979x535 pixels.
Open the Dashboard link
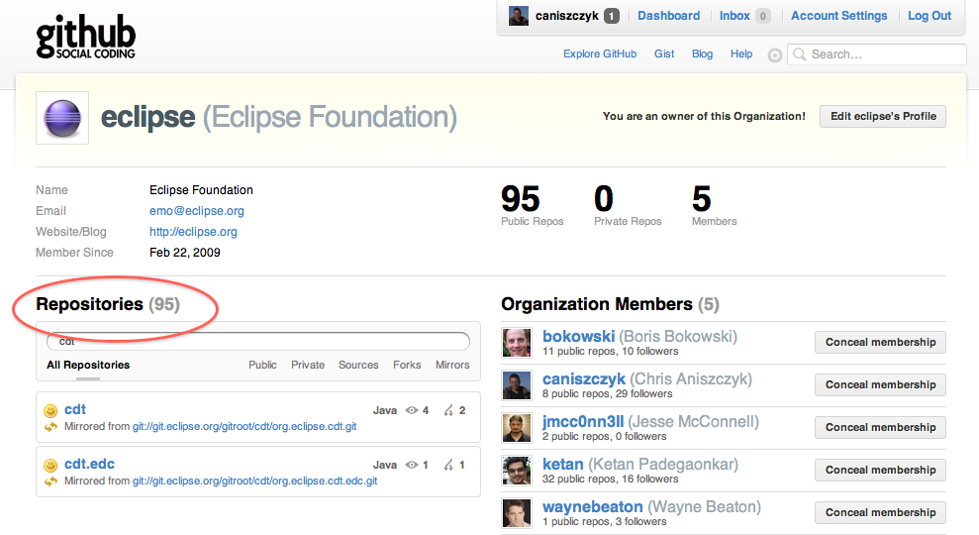pos(669,16)
